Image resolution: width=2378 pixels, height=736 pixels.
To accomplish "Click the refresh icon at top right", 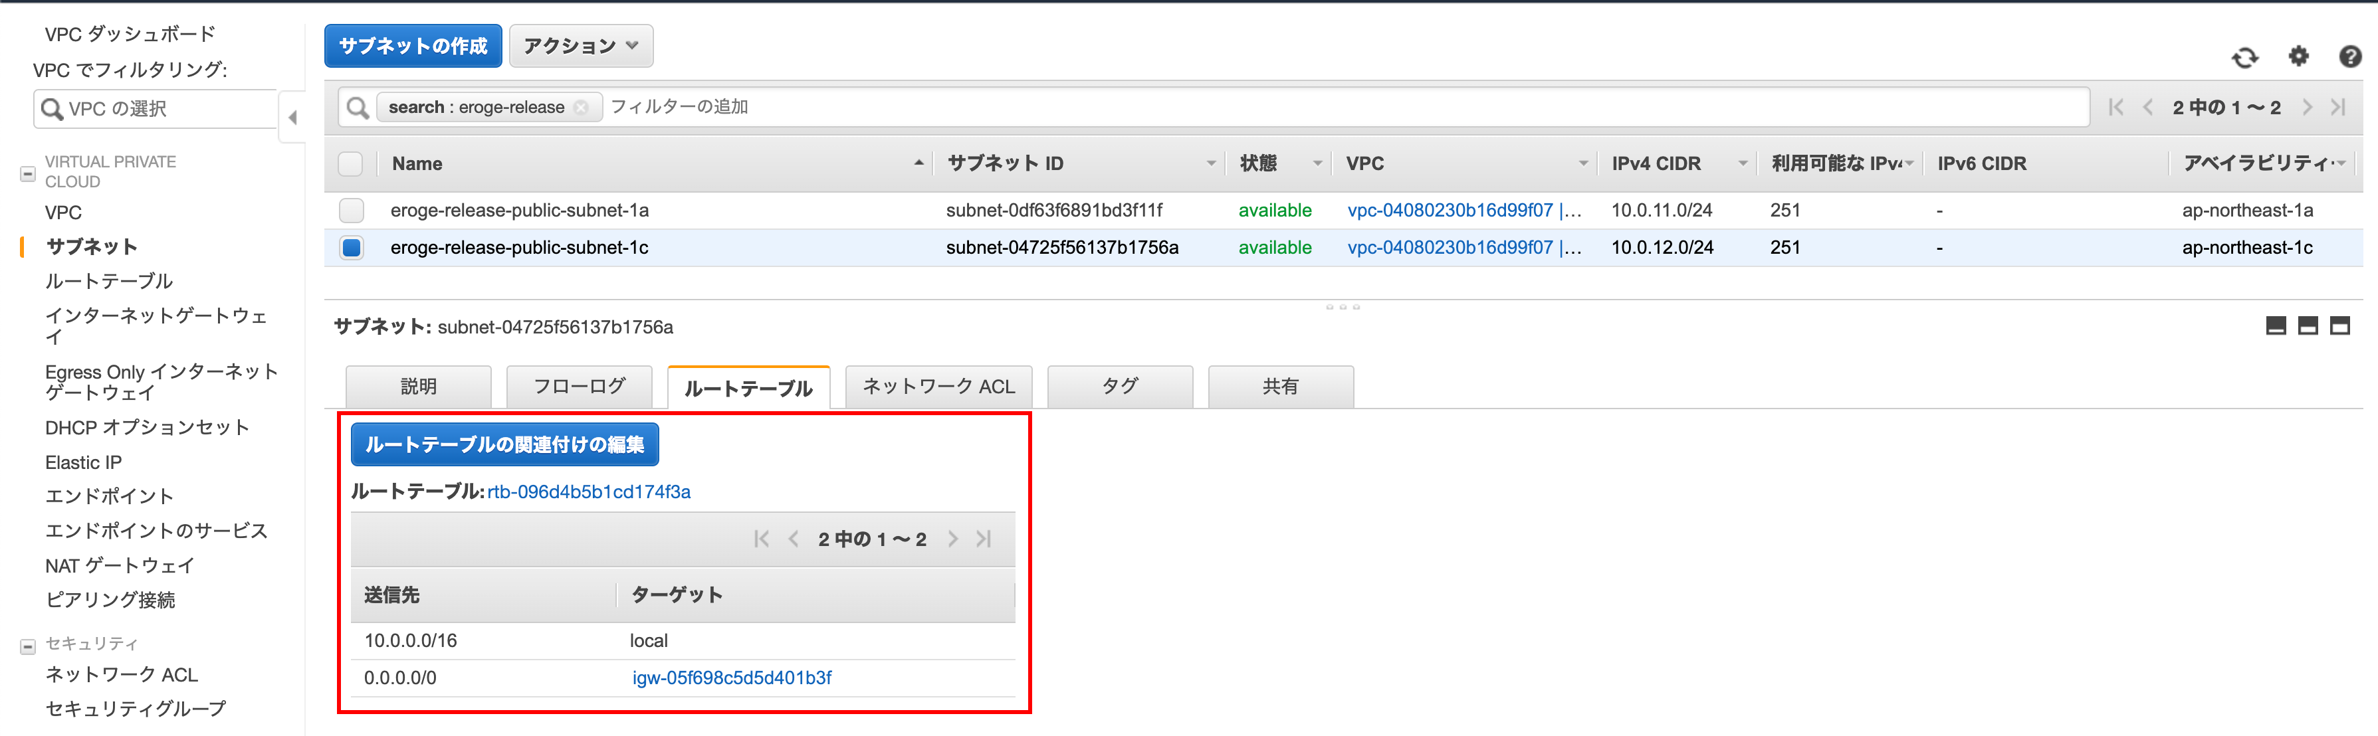I will coord(2244,57).
